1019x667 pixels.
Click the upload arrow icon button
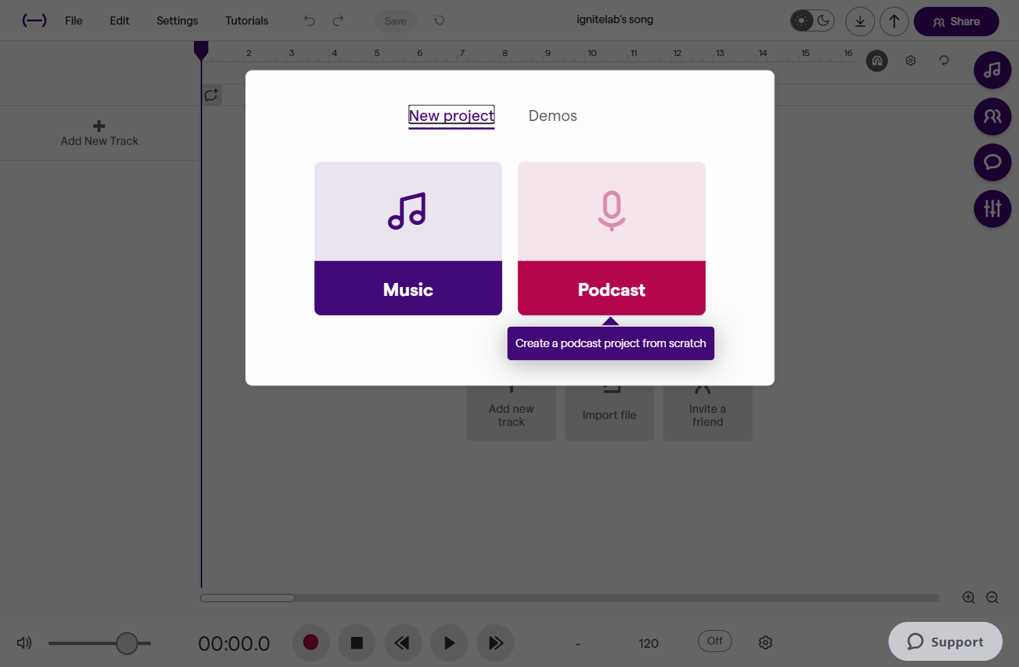894,21
